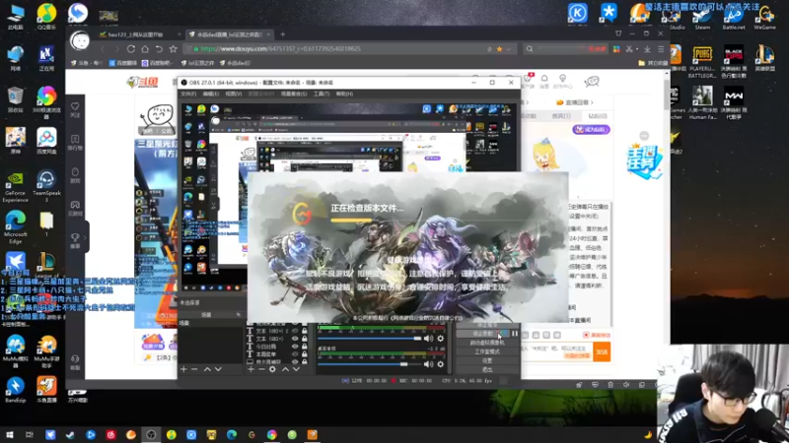Image resolution: width=789 pixels, height=443 pixels.
Task: Select the Steam icon on the desktop
Action: pyautogui.click(x=702, y=17)
